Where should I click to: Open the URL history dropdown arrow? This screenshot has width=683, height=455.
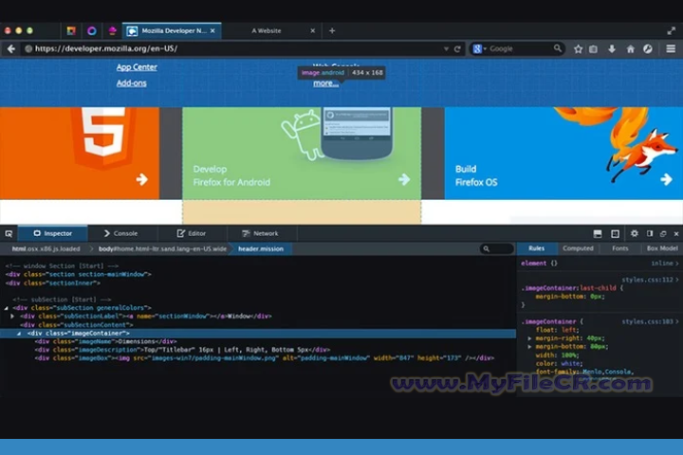[446, 48]
